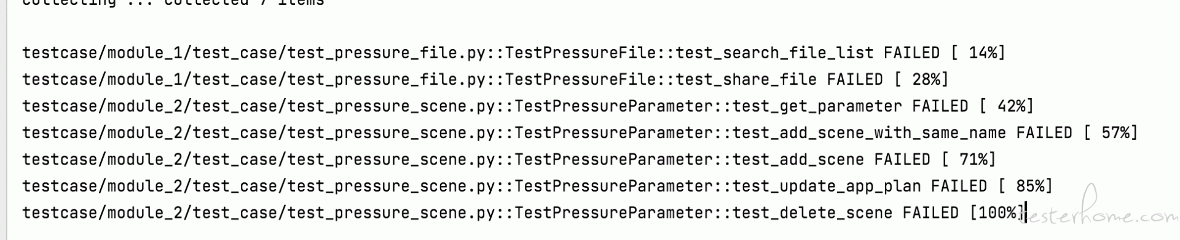This screenshot has height=240, width=1180.
Task: Click the [ 42%] progress indicator
Action: [x=1006, y=107]
